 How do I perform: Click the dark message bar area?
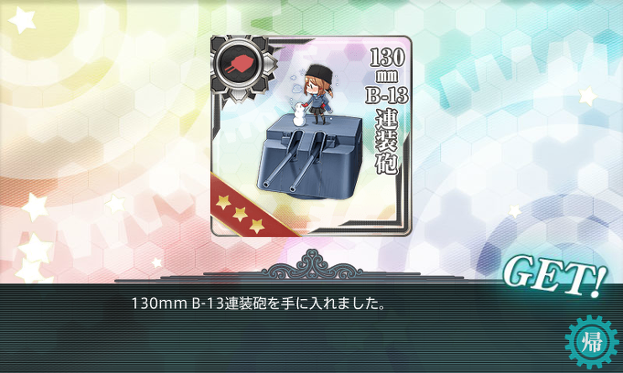point(311,328)
